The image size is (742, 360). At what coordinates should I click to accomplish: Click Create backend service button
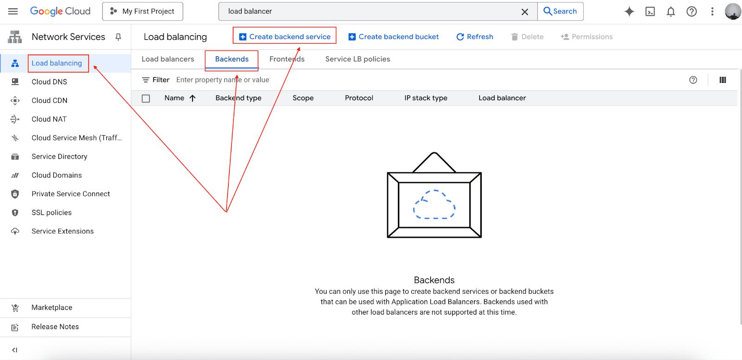coord(284,37)
